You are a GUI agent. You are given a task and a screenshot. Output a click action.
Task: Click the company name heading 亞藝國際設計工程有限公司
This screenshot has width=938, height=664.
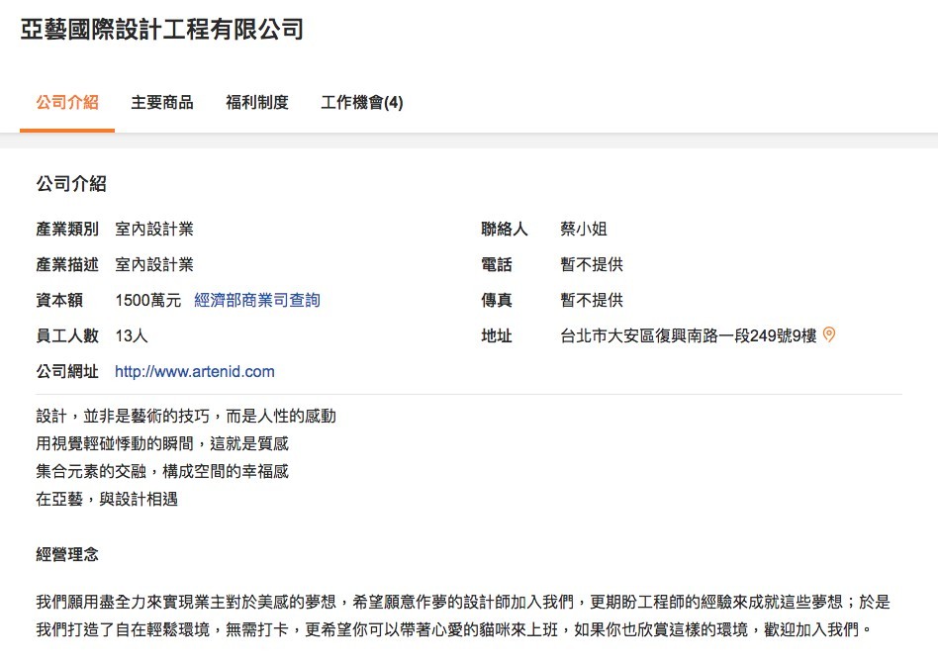tap(162, 30)
